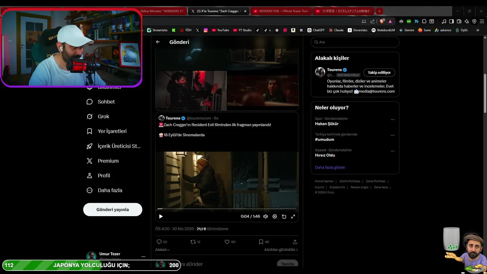Open quoted Tourens tweet author name
Image resolution: width=487 pixels, height=274 pixels.
(173, 118)
